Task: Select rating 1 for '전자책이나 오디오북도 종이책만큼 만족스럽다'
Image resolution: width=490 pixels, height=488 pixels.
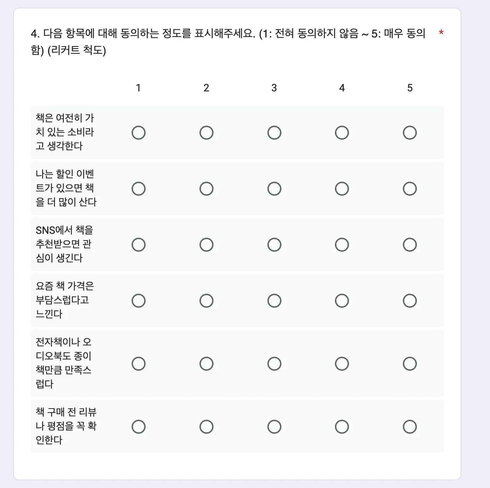Action: 139,363
